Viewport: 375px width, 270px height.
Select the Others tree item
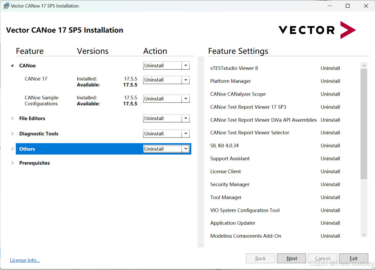pos(27,149)
